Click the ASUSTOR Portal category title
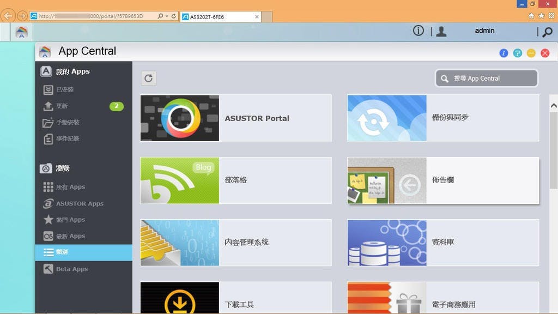 257,118
